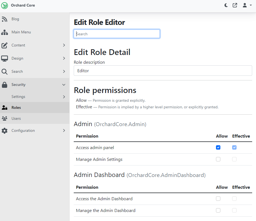256x221 pixels.
Task: Click the Configuration gear icon
Action: point(4,130)
